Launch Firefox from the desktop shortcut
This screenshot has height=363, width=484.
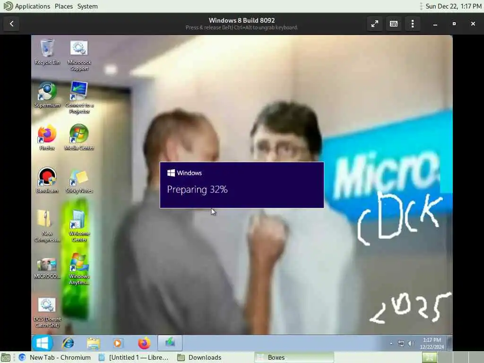[x=47, y=138]
